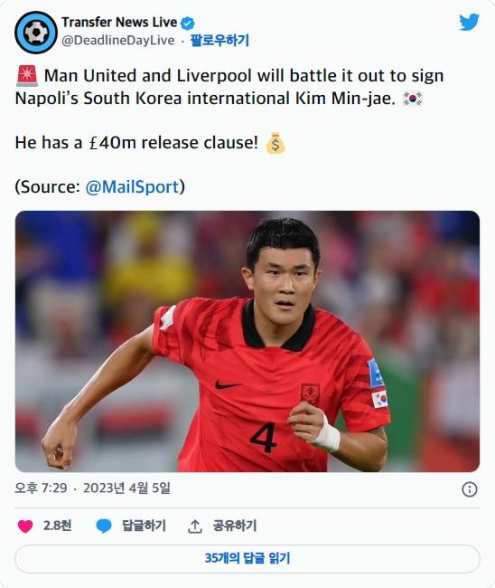Open the tweet info circle icon
Image resolution: width=495 pixels, height=588 pixels.
[x=470, y=489]
